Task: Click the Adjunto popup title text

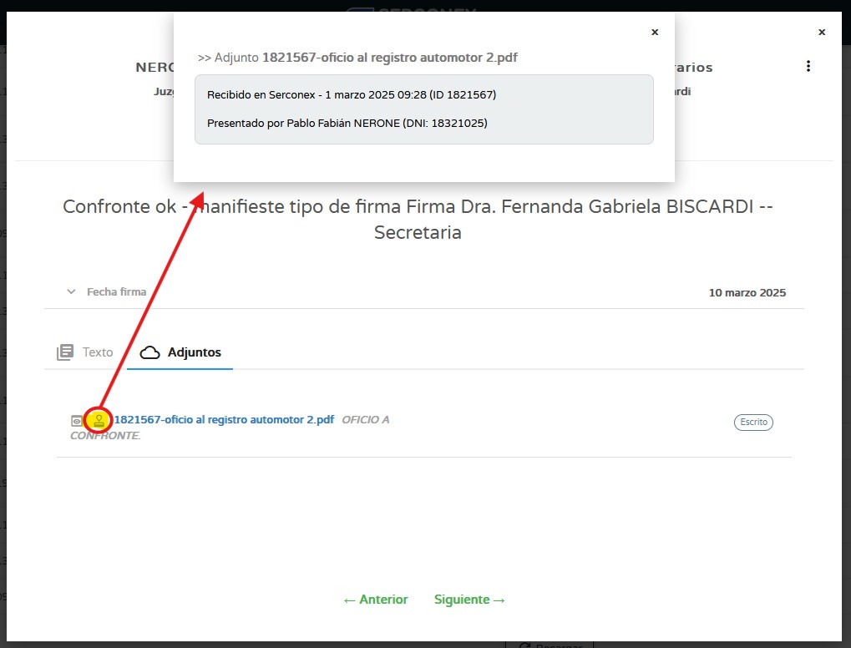Action: pyautogui.click(x=357, y=58)
